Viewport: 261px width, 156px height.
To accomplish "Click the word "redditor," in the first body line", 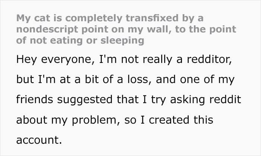I will pos(209,59).
